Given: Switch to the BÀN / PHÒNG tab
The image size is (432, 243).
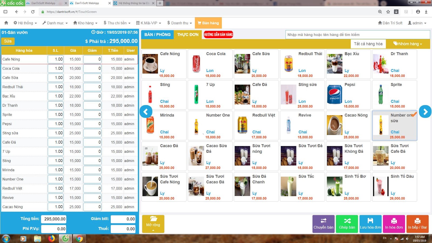Looking at the screenshot, I should click(157, 35).
